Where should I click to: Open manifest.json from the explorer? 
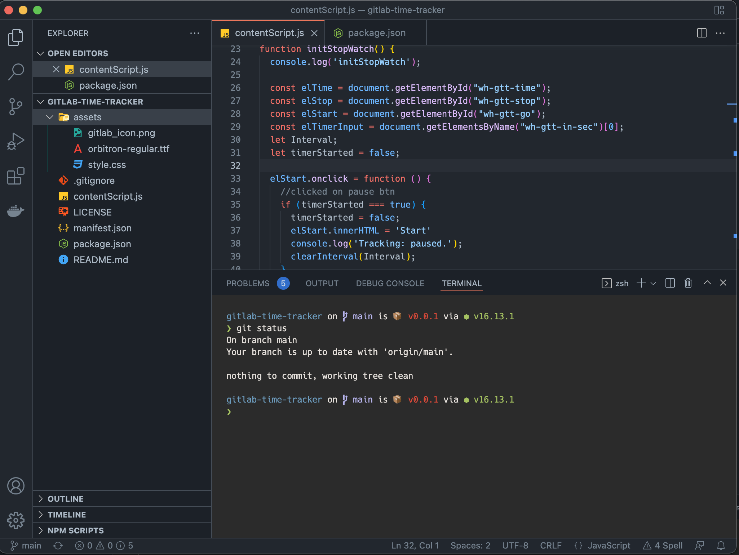[102, 228]
